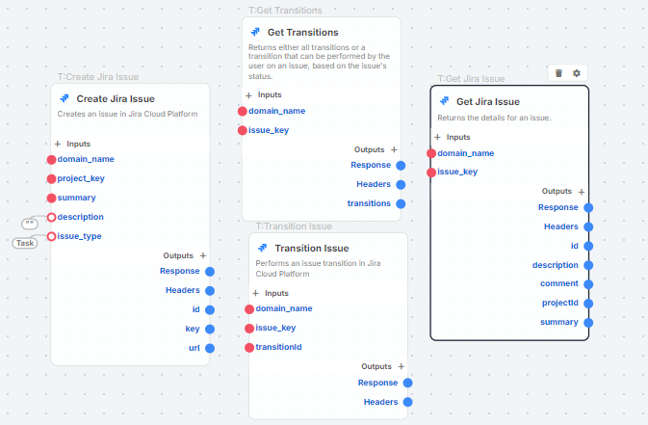Click 'Creates an issue in Jira Cloud Platform' text
Viewport: 648px width, 425px height.
click(127, 114)
